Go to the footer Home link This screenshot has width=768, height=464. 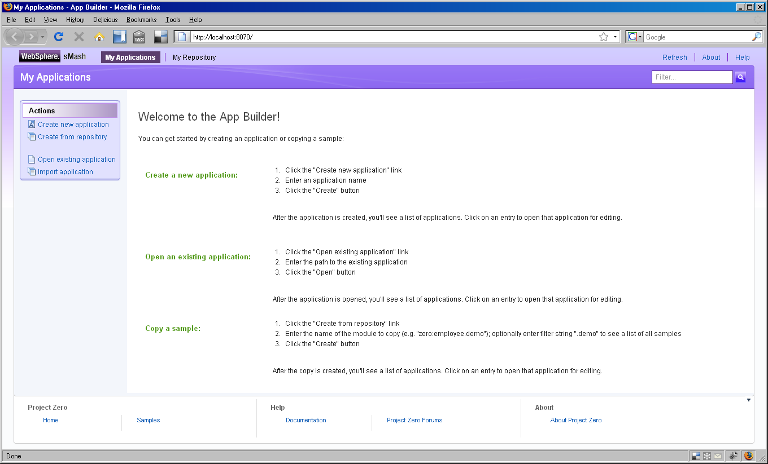(51, 421)
